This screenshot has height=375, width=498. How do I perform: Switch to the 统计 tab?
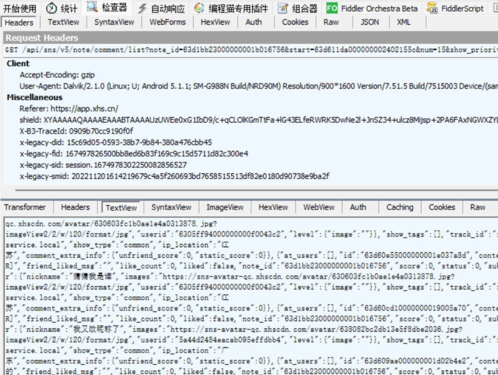62,9
